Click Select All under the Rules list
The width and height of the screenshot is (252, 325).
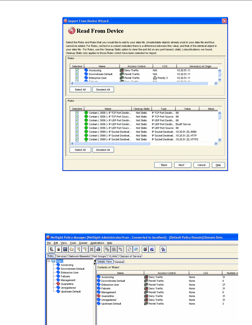pos(80,150)
